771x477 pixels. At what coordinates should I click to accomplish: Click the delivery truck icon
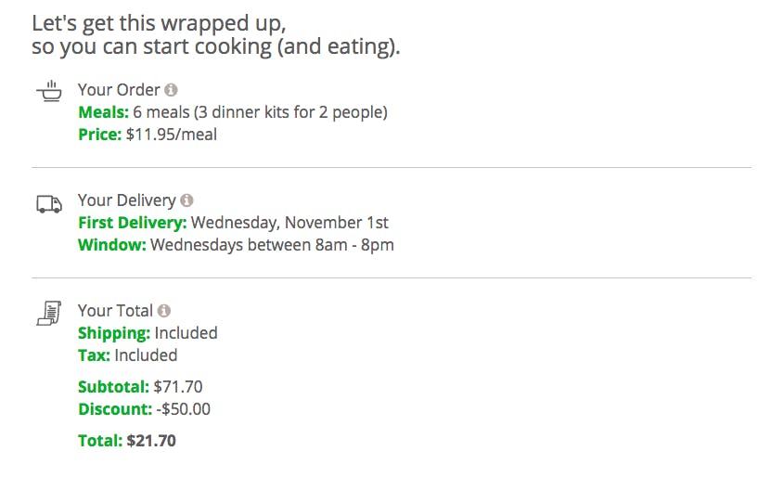[49, 203]
